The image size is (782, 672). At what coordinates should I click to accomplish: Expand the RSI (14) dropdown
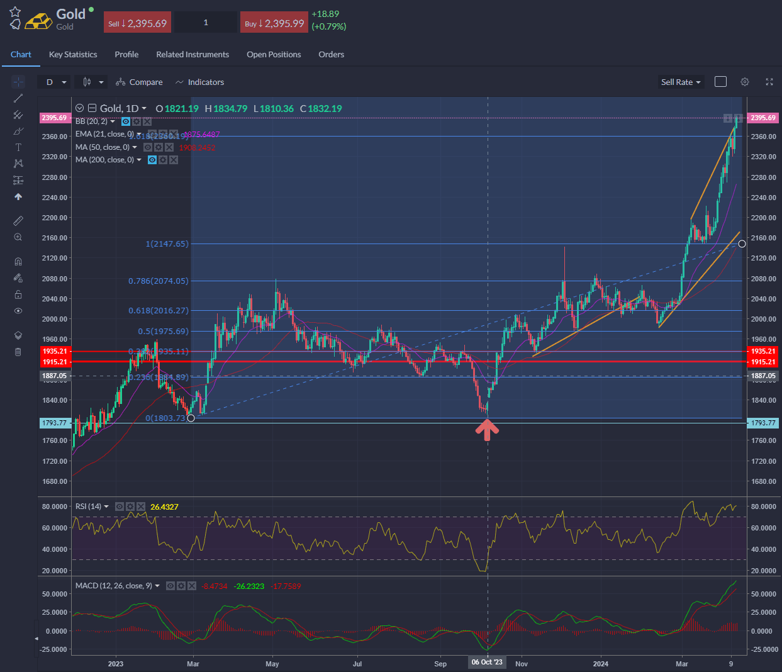click(106, 507)
